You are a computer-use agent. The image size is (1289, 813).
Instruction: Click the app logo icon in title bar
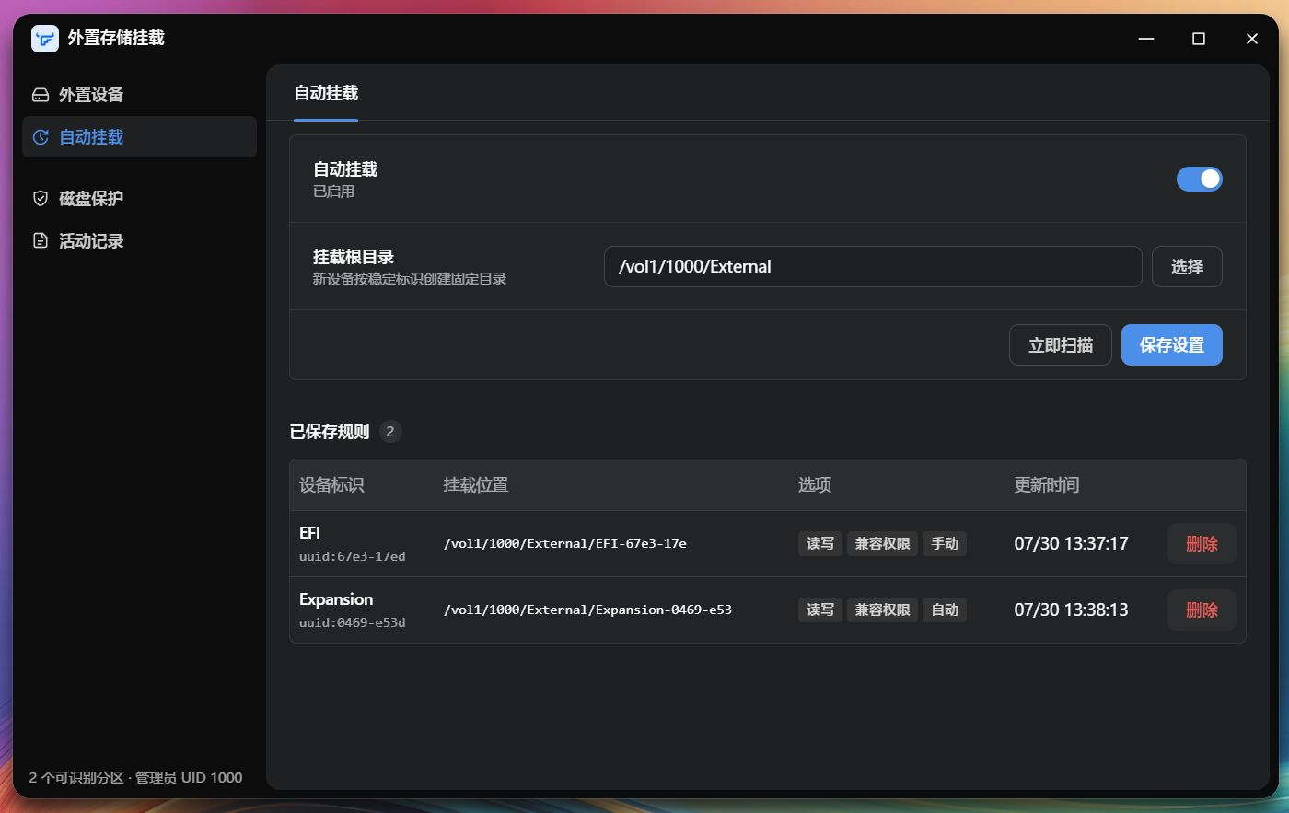pyautogui.click(x=45, y=39)
